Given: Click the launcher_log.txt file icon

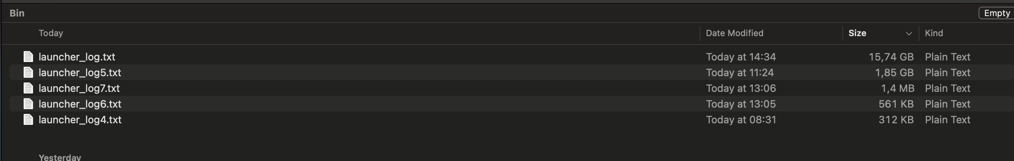Looking at the screenshot, I should [28, 57].
